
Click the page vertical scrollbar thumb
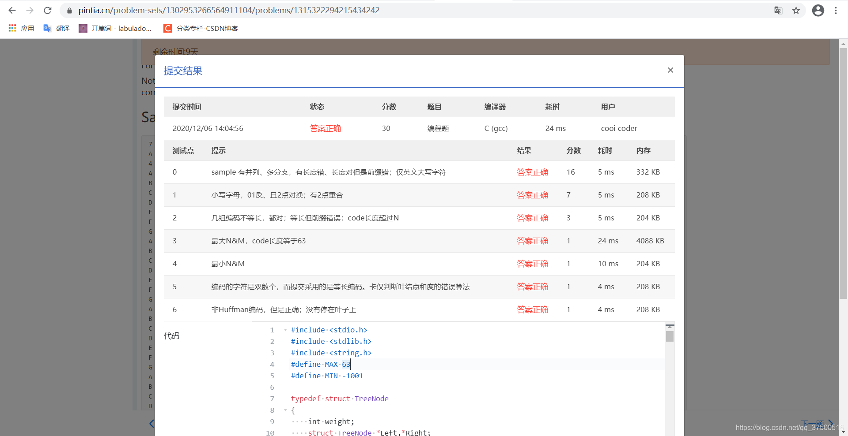coord(843,174)
